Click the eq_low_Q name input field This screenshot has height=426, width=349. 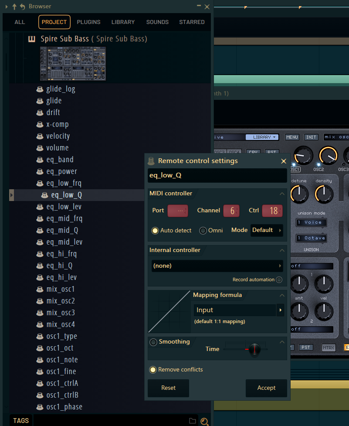(217, 176)
